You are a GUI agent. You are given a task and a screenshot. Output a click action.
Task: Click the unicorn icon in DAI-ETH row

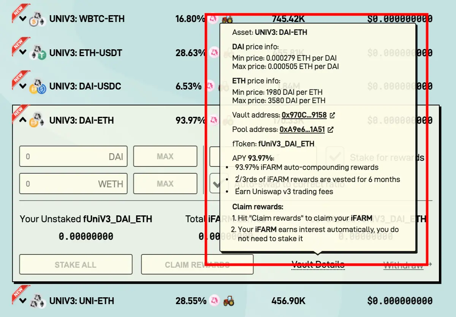[x=214, y=120]
